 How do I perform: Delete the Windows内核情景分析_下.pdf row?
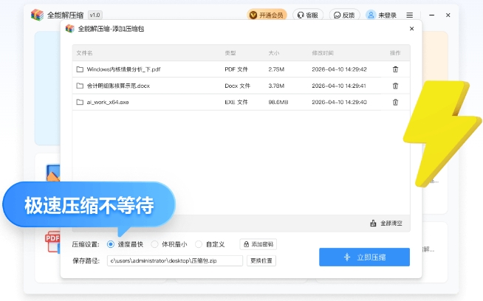pos(395,69)
